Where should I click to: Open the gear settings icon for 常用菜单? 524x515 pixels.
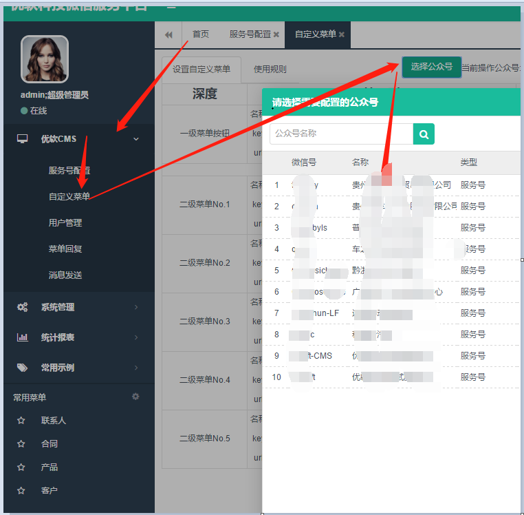pos(135,397)
